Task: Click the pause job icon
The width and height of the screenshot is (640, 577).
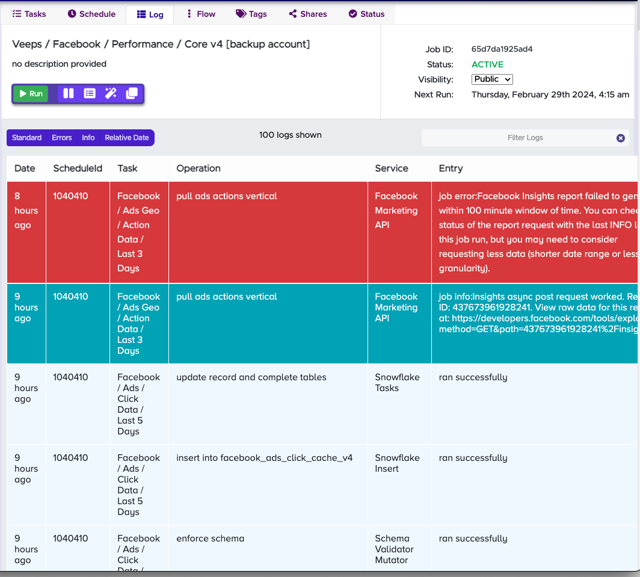Action: coord(69,93)
